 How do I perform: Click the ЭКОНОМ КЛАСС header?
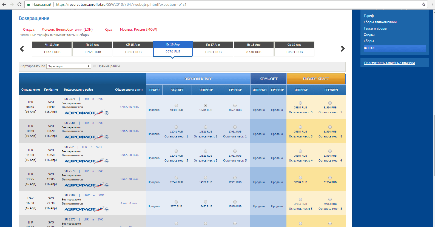198,79
